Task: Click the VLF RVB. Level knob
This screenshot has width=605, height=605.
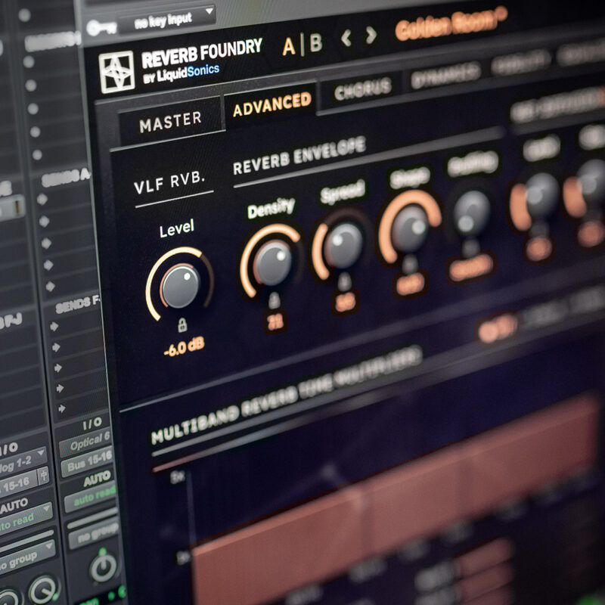Action: [x=180, y=286]
